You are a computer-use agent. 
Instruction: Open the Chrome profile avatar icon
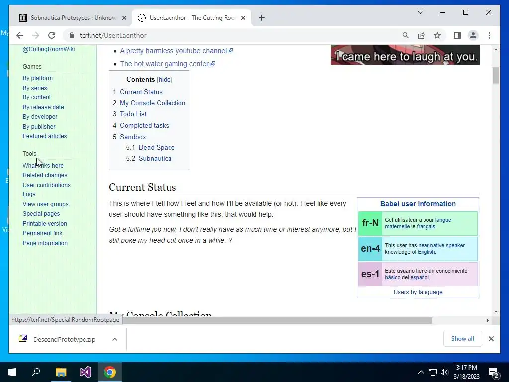[473, 35]
